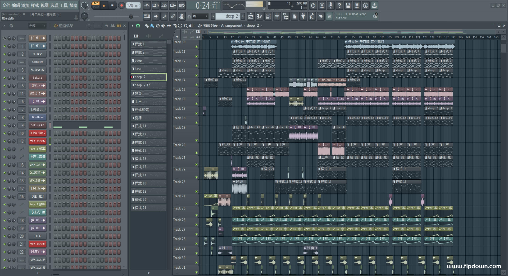Viewport: 508px width, 276px height.
Task: Open the piano roll view button
Action: tap(260, 16)
